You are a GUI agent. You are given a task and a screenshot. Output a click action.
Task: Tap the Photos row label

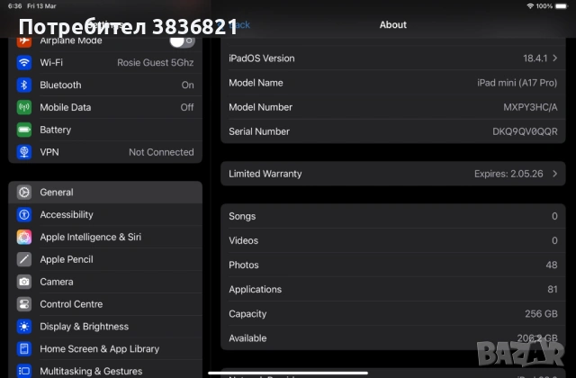click(244, 265)
